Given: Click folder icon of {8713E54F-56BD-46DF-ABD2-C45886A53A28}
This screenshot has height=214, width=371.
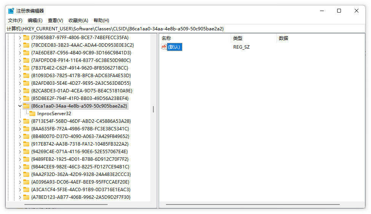Looking at the screenshot, I should [26, 121].
